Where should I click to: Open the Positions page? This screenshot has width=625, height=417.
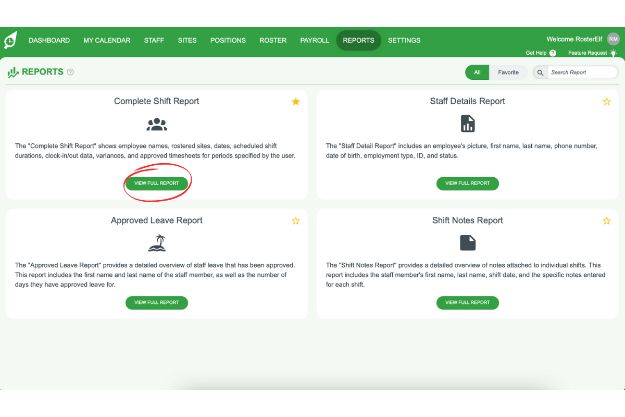[x=228, y=40]
